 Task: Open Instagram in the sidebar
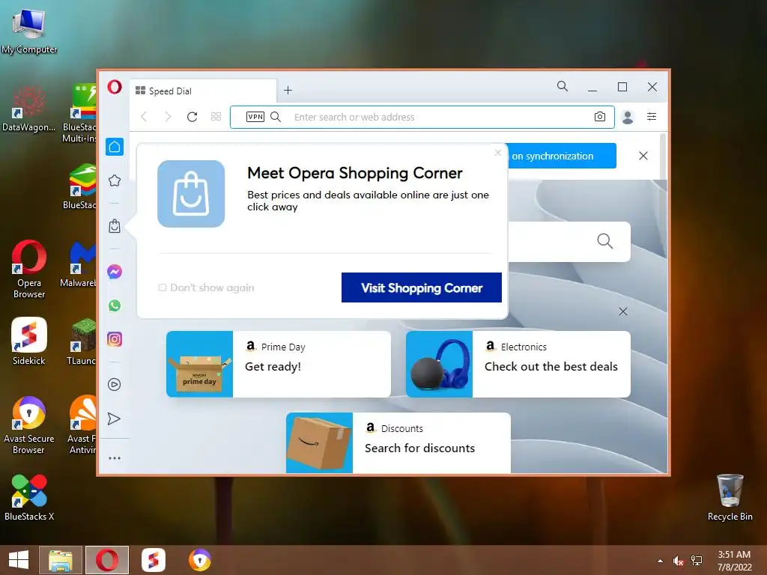point(115,339)
